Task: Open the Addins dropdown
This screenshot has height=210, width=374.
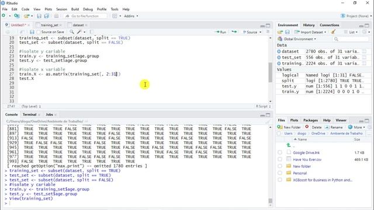Action: coord(131,16)
